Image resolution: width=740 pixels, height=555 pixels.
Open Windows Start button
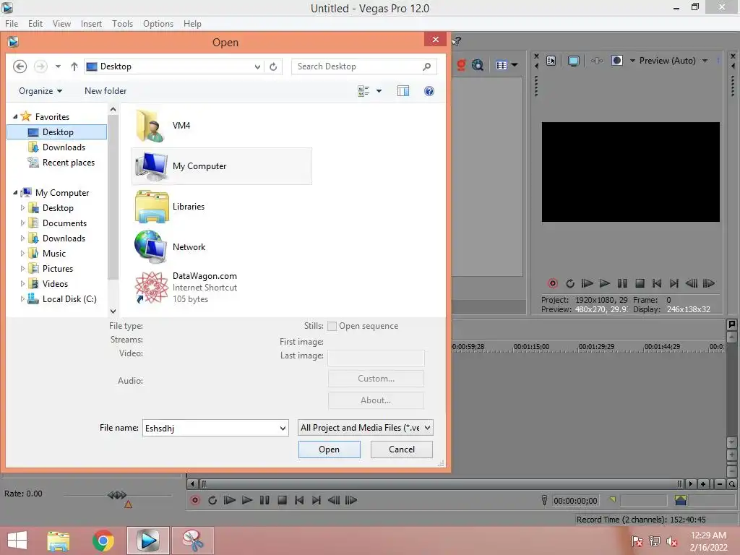[x=17, y=541]
